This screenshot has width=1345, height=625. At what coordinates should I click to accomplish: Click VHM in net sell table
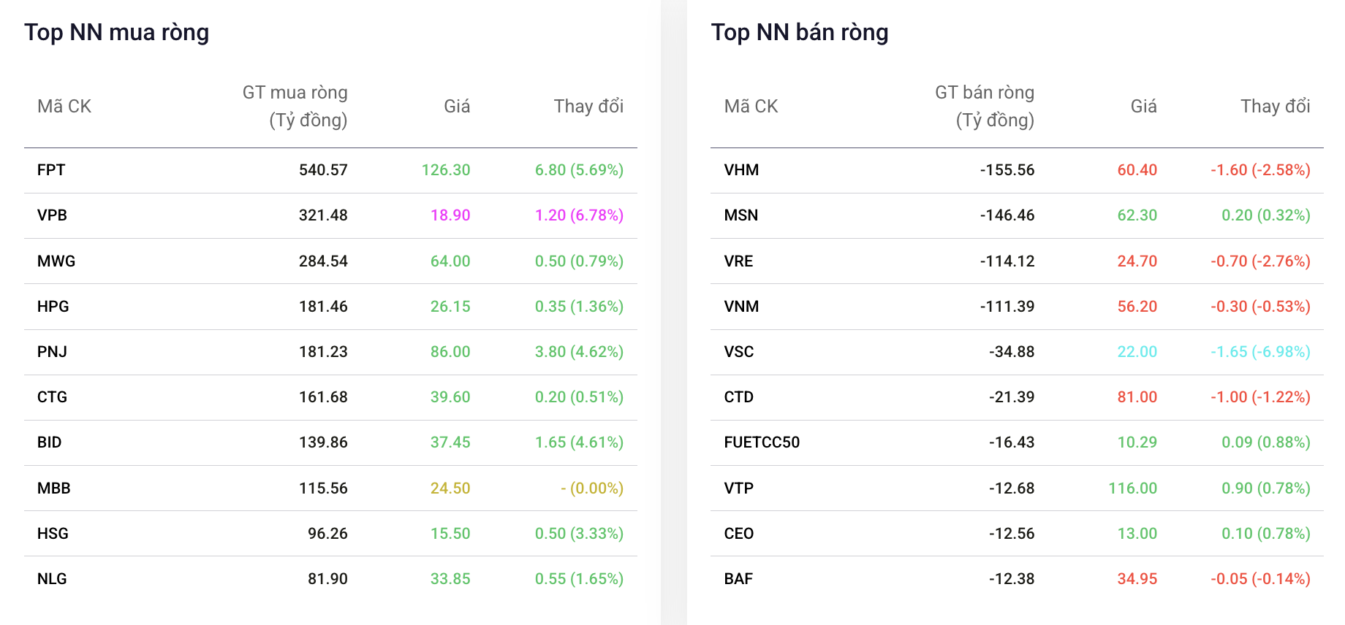pyautogui.click(x=741, y=170)
